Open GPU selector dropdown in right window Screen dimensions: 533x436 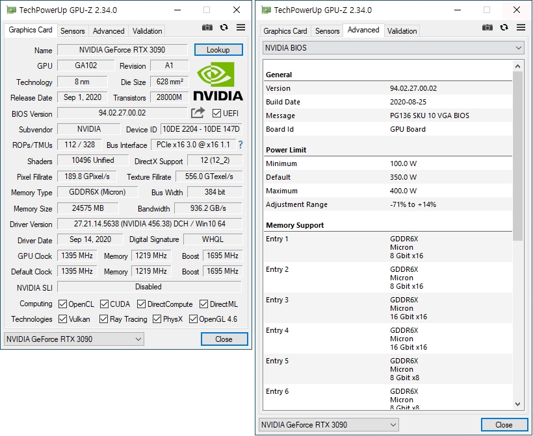tap(329, 424)
